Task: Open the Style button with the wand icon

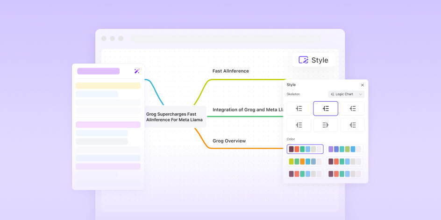Action: [313, 60]
